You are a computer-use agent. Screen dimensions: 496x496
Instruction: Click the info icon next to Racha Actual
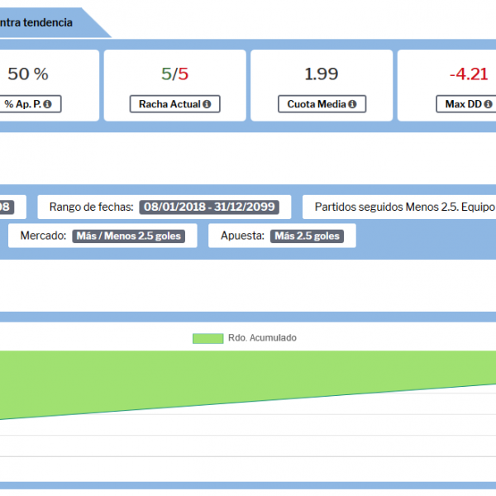coord(206,105)
